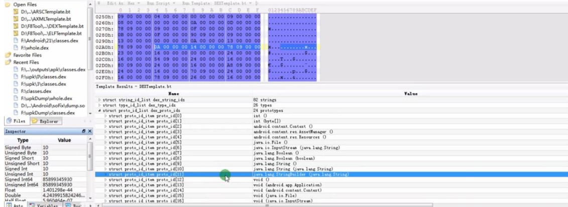
Task: Click the F:\upkDump\whole.dex file icon
Action: tap(16, 98)
